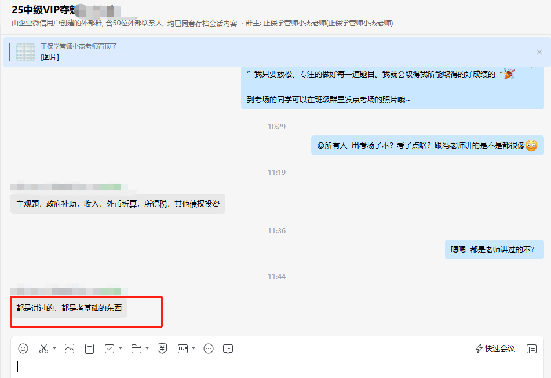
Task: Expand the file folder dropdown arrow
Action: click(x=147, y=348)
